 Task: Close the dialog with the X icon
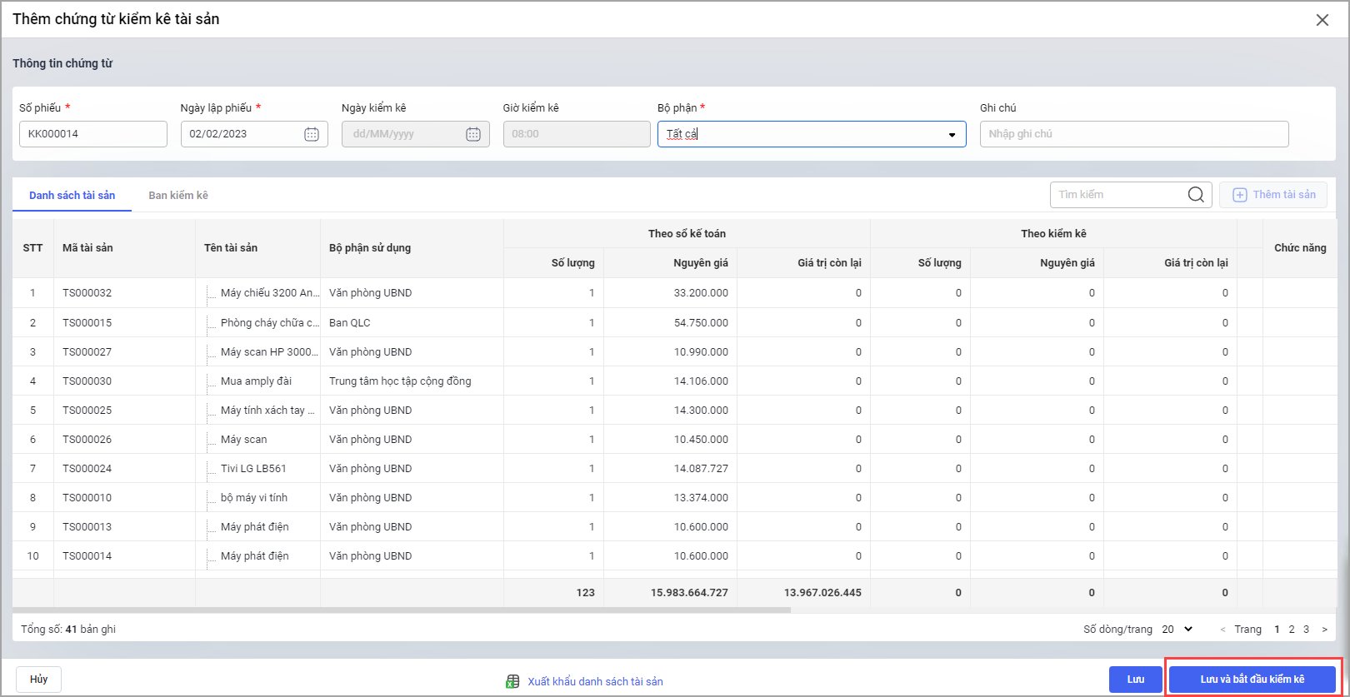click(1322, 20)
